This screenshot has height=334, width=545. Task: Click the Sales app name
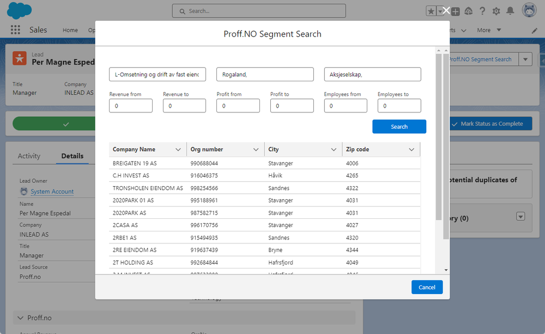coord(38,30)
